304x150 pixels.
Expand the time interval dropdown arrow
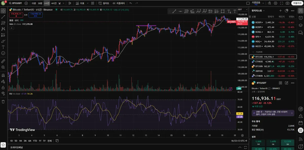click(x=63, y=3)
